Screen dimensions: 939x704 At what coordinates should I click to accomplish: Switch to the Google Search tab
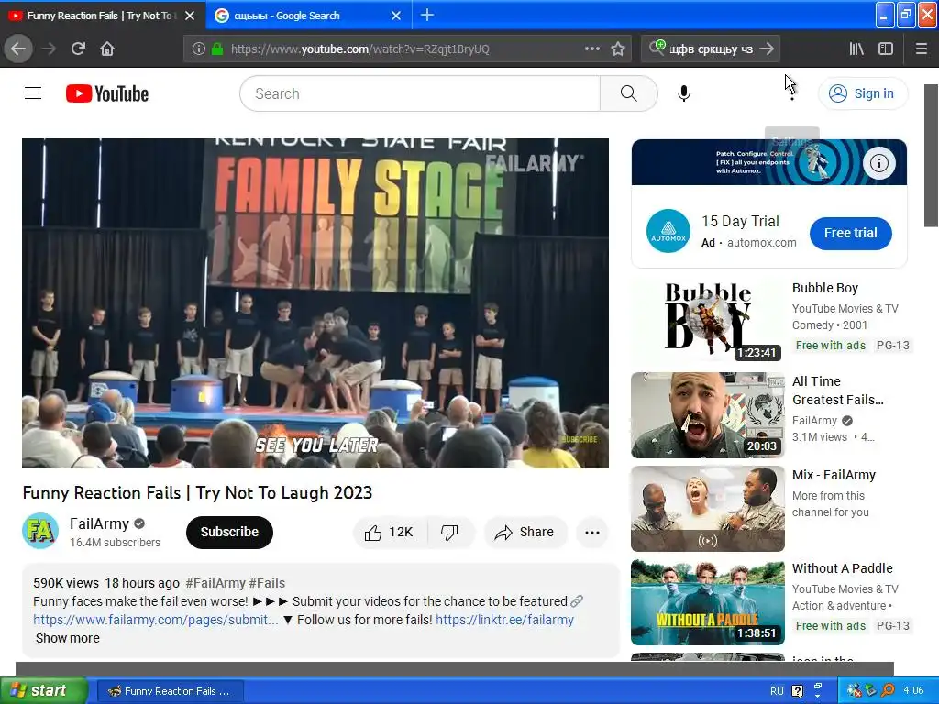pyautogui.click(x=308, y=16)
